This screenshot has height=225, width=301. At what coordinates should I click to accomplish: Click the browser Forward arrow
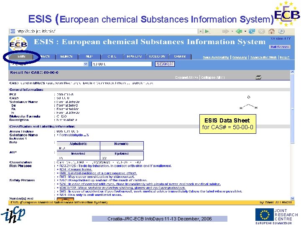click(226, 31)
